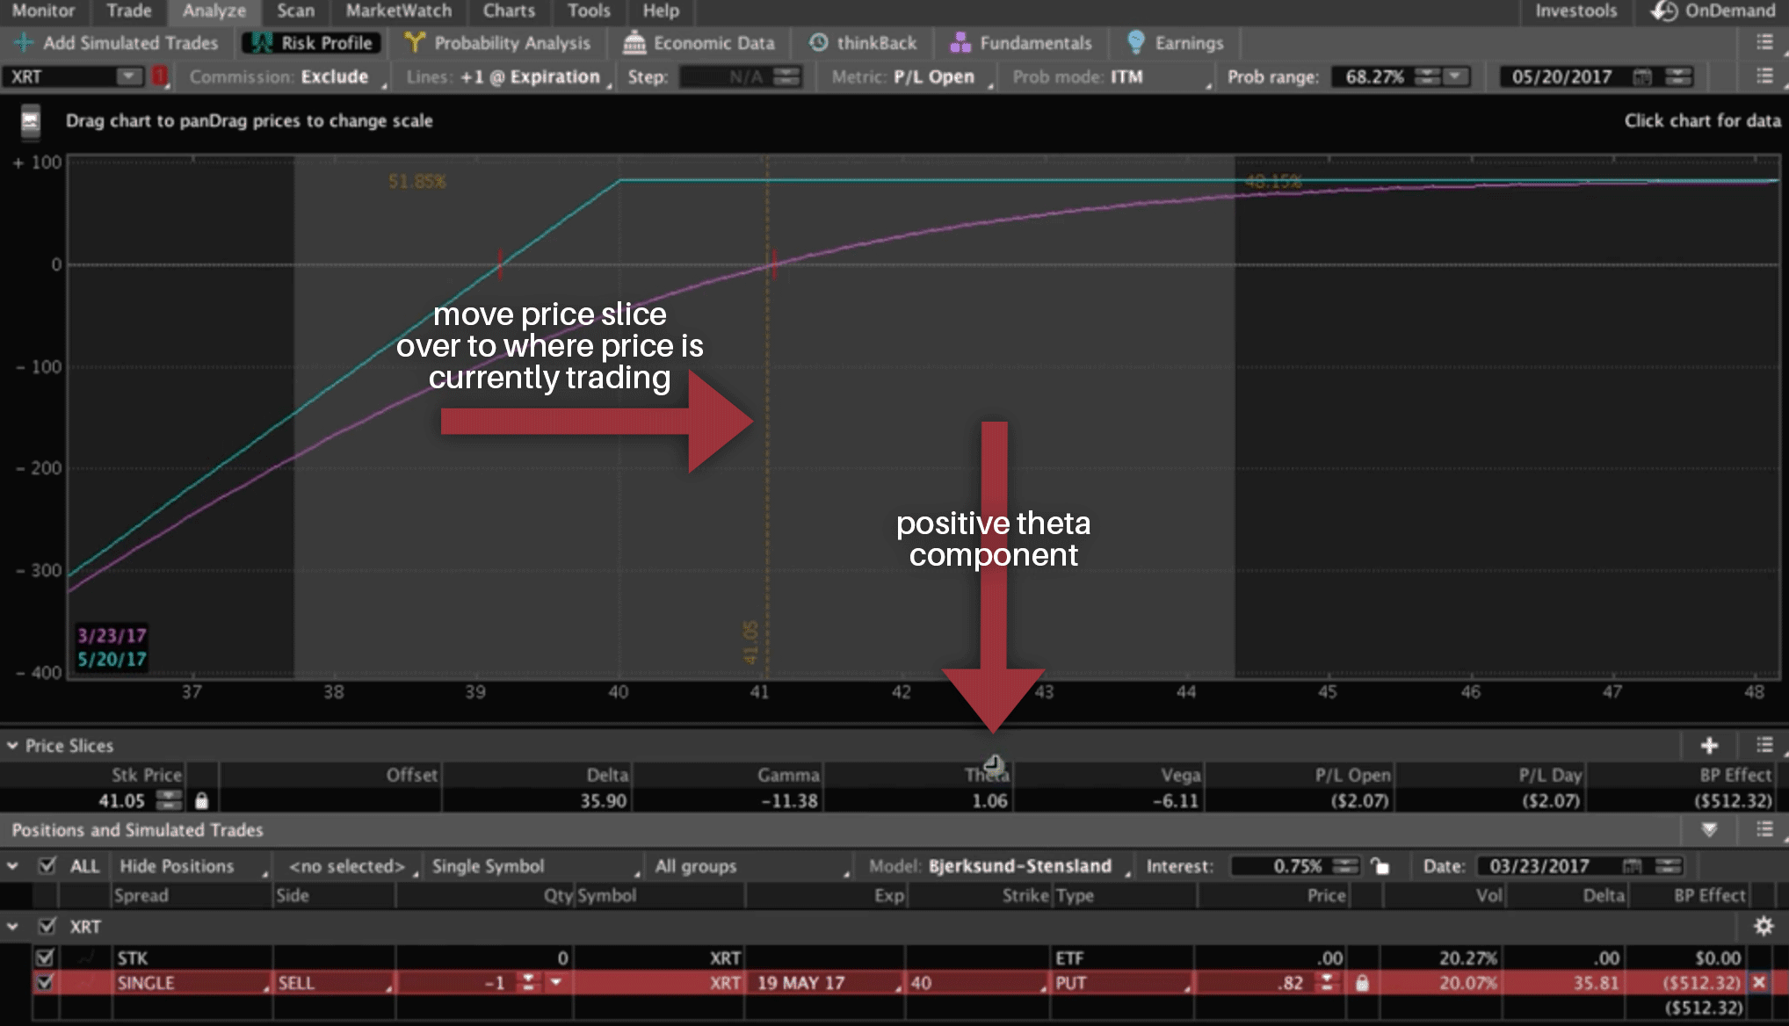Adjust the Stk Price 41.05 stepper
Viewport: 1789px width, 1026px height.
coord(169,800)
